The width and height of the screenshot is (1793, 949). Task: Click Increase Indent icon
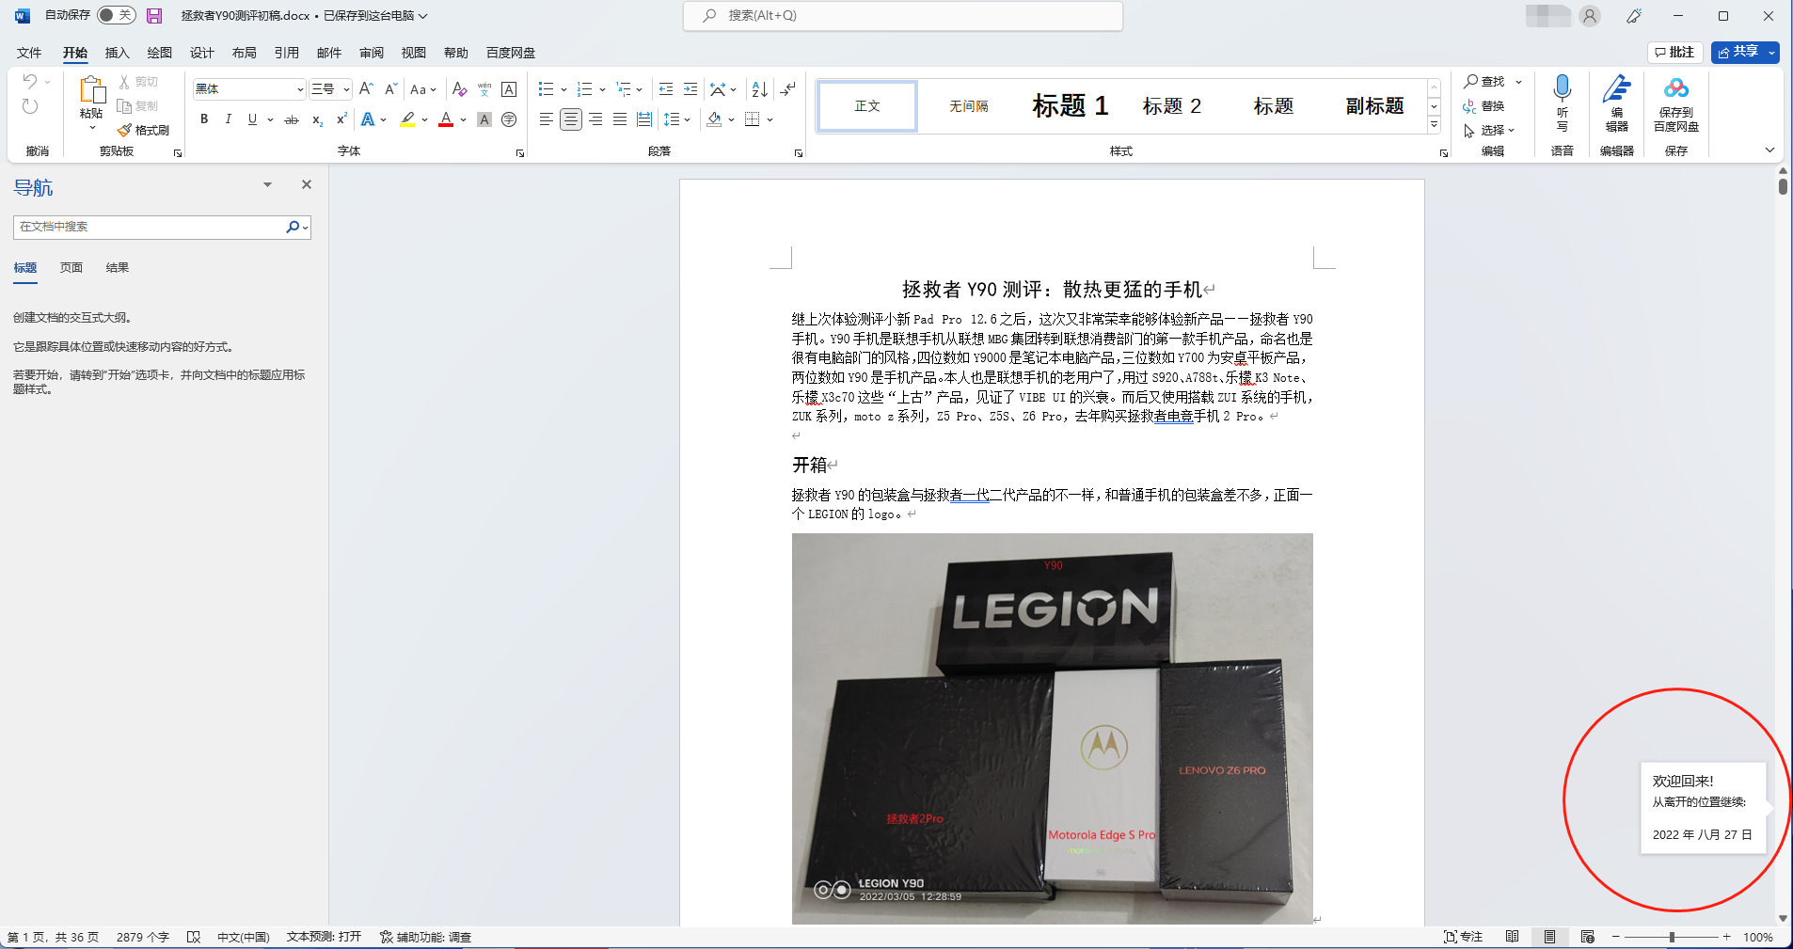[x=690, y=89]
